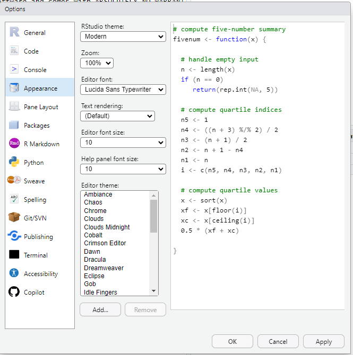Open Git/SVN settings icon
This screenshot has width=353, height=355.
(x=14, y=218)
